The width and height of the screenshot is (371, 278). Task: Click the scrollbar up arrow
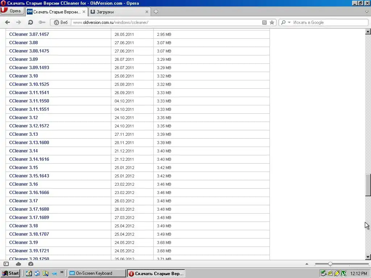coord(368,31)
